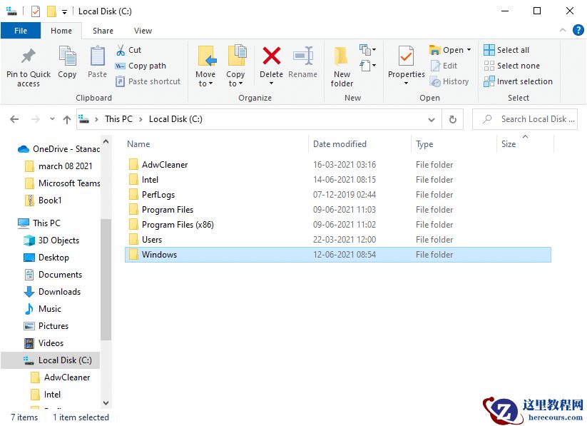Click the History icon
This screenshot has width=587, height=426.
(450, 81)
